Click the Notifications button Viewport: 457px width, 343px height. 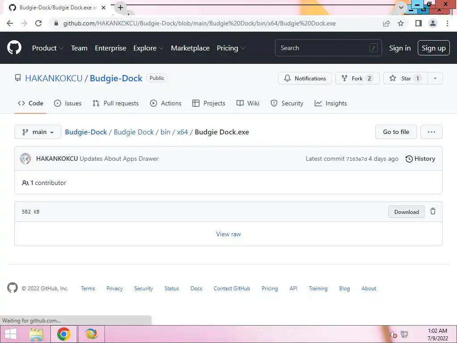pyautogui.click(x=304, y=78)
